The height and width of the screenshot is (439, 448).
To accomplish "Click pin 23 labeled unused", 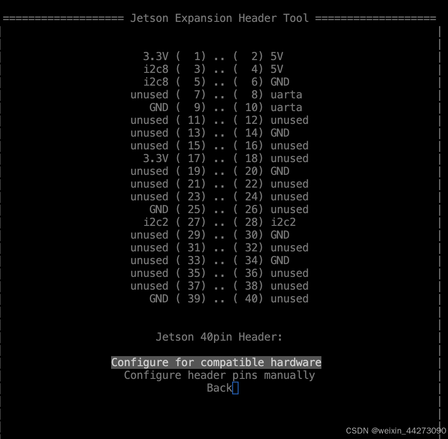I will coord(168,197).
